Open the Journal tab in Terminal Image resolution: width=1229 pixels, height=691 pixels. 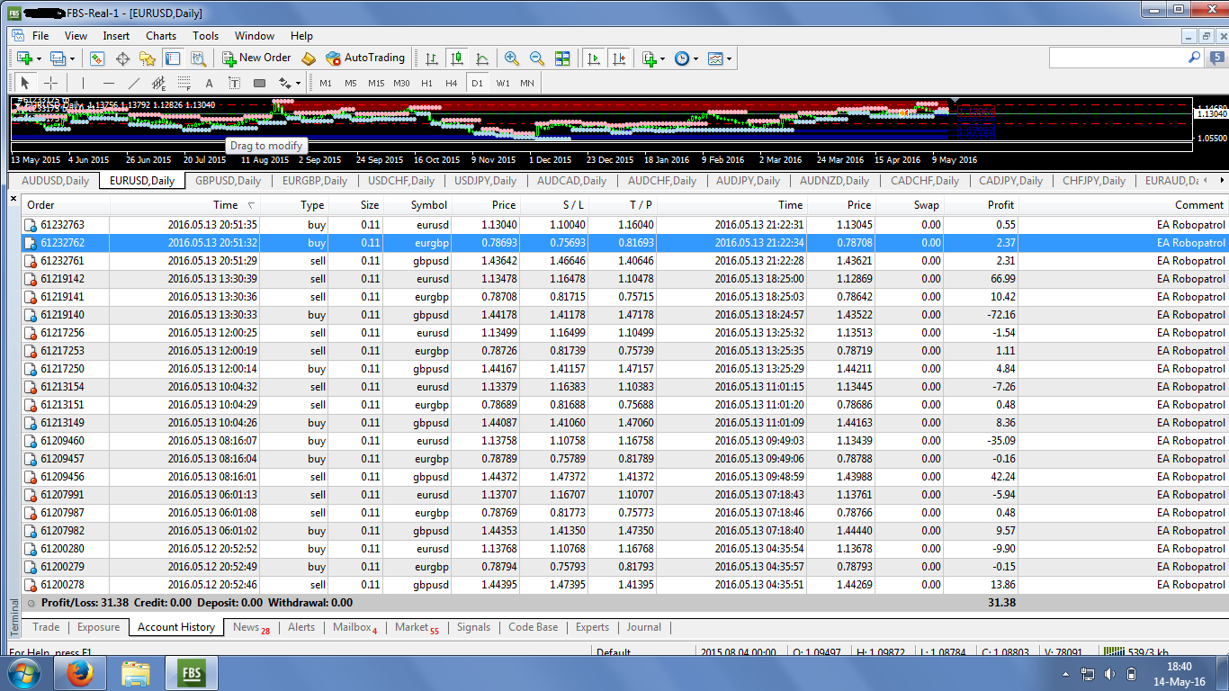click(643, 627)
